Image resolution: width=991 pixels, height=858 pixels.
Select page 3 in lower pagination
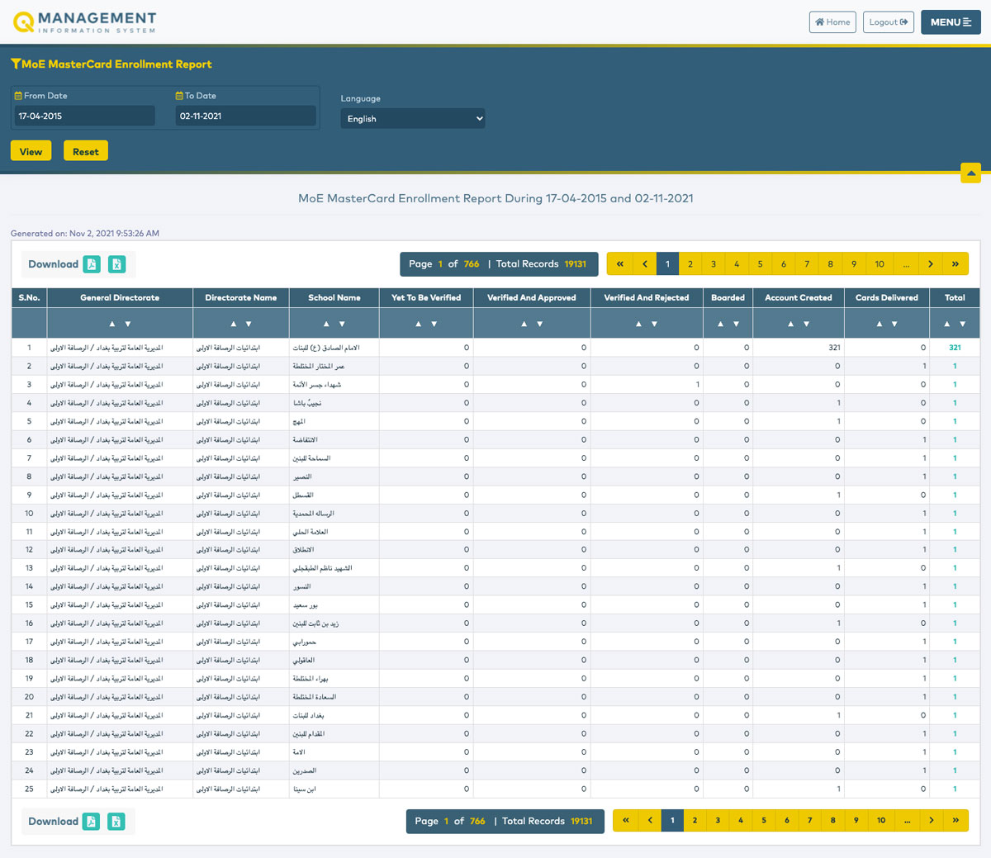(718, 821)
